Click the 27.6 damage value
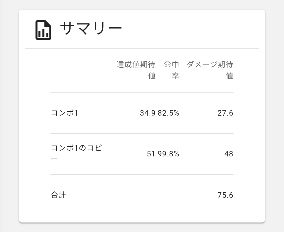Viewport: 284px width, 232px height. click(x=225, y=113)
